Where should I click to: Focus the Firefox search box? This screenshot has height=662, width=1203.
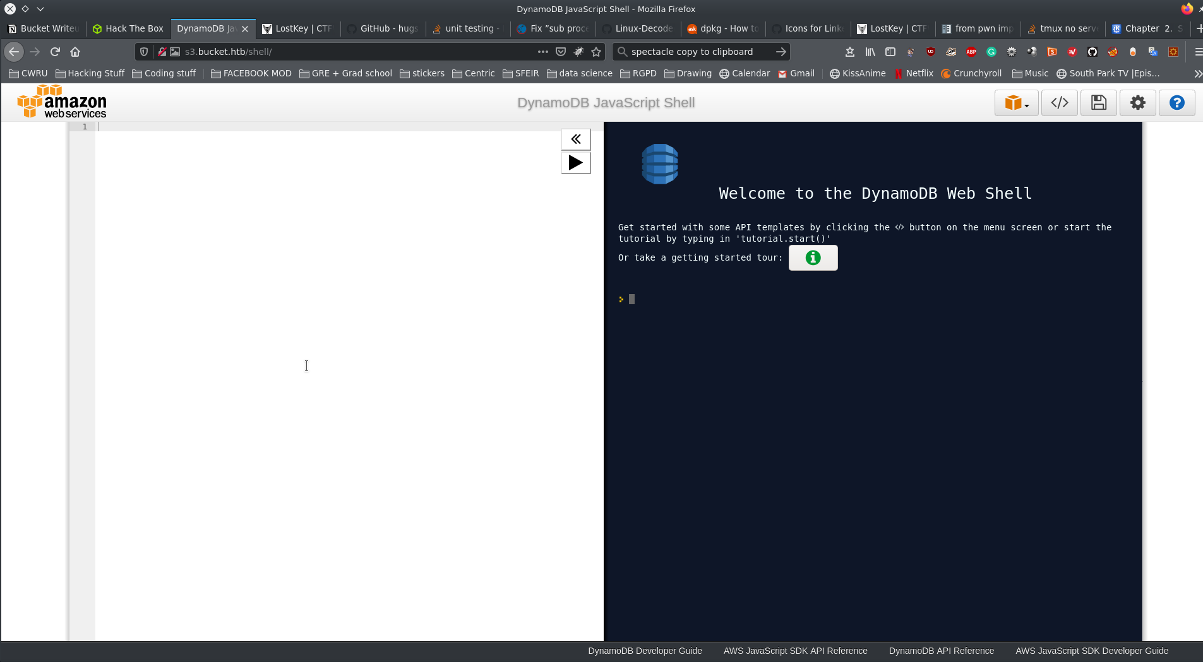tap(695, 52)
